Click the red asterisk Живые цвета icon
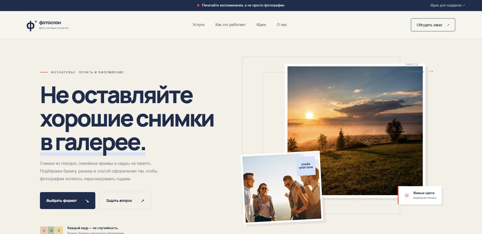The width and height of the screenshot is (482, 234). [x=407, y=195]
